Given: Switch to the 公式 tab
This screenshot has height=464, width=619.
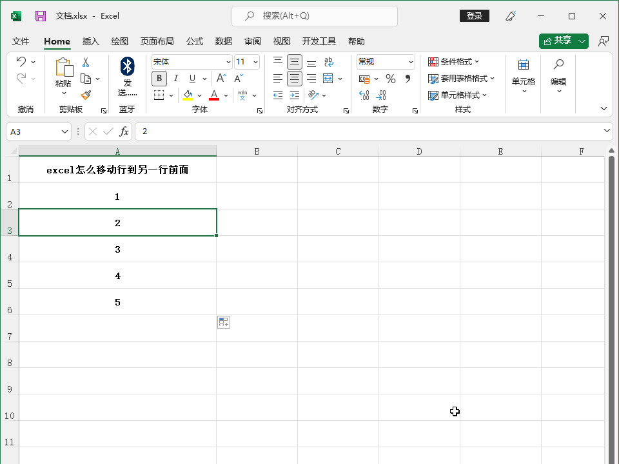Looking at the screenshot, I should pos(195,41).
